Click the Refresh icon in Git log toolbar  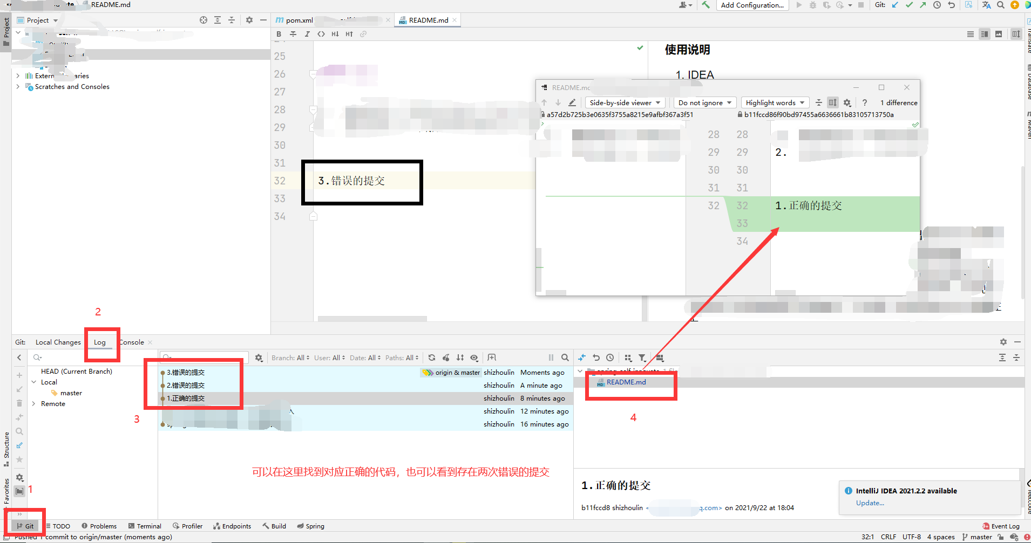tap(432, 358)
